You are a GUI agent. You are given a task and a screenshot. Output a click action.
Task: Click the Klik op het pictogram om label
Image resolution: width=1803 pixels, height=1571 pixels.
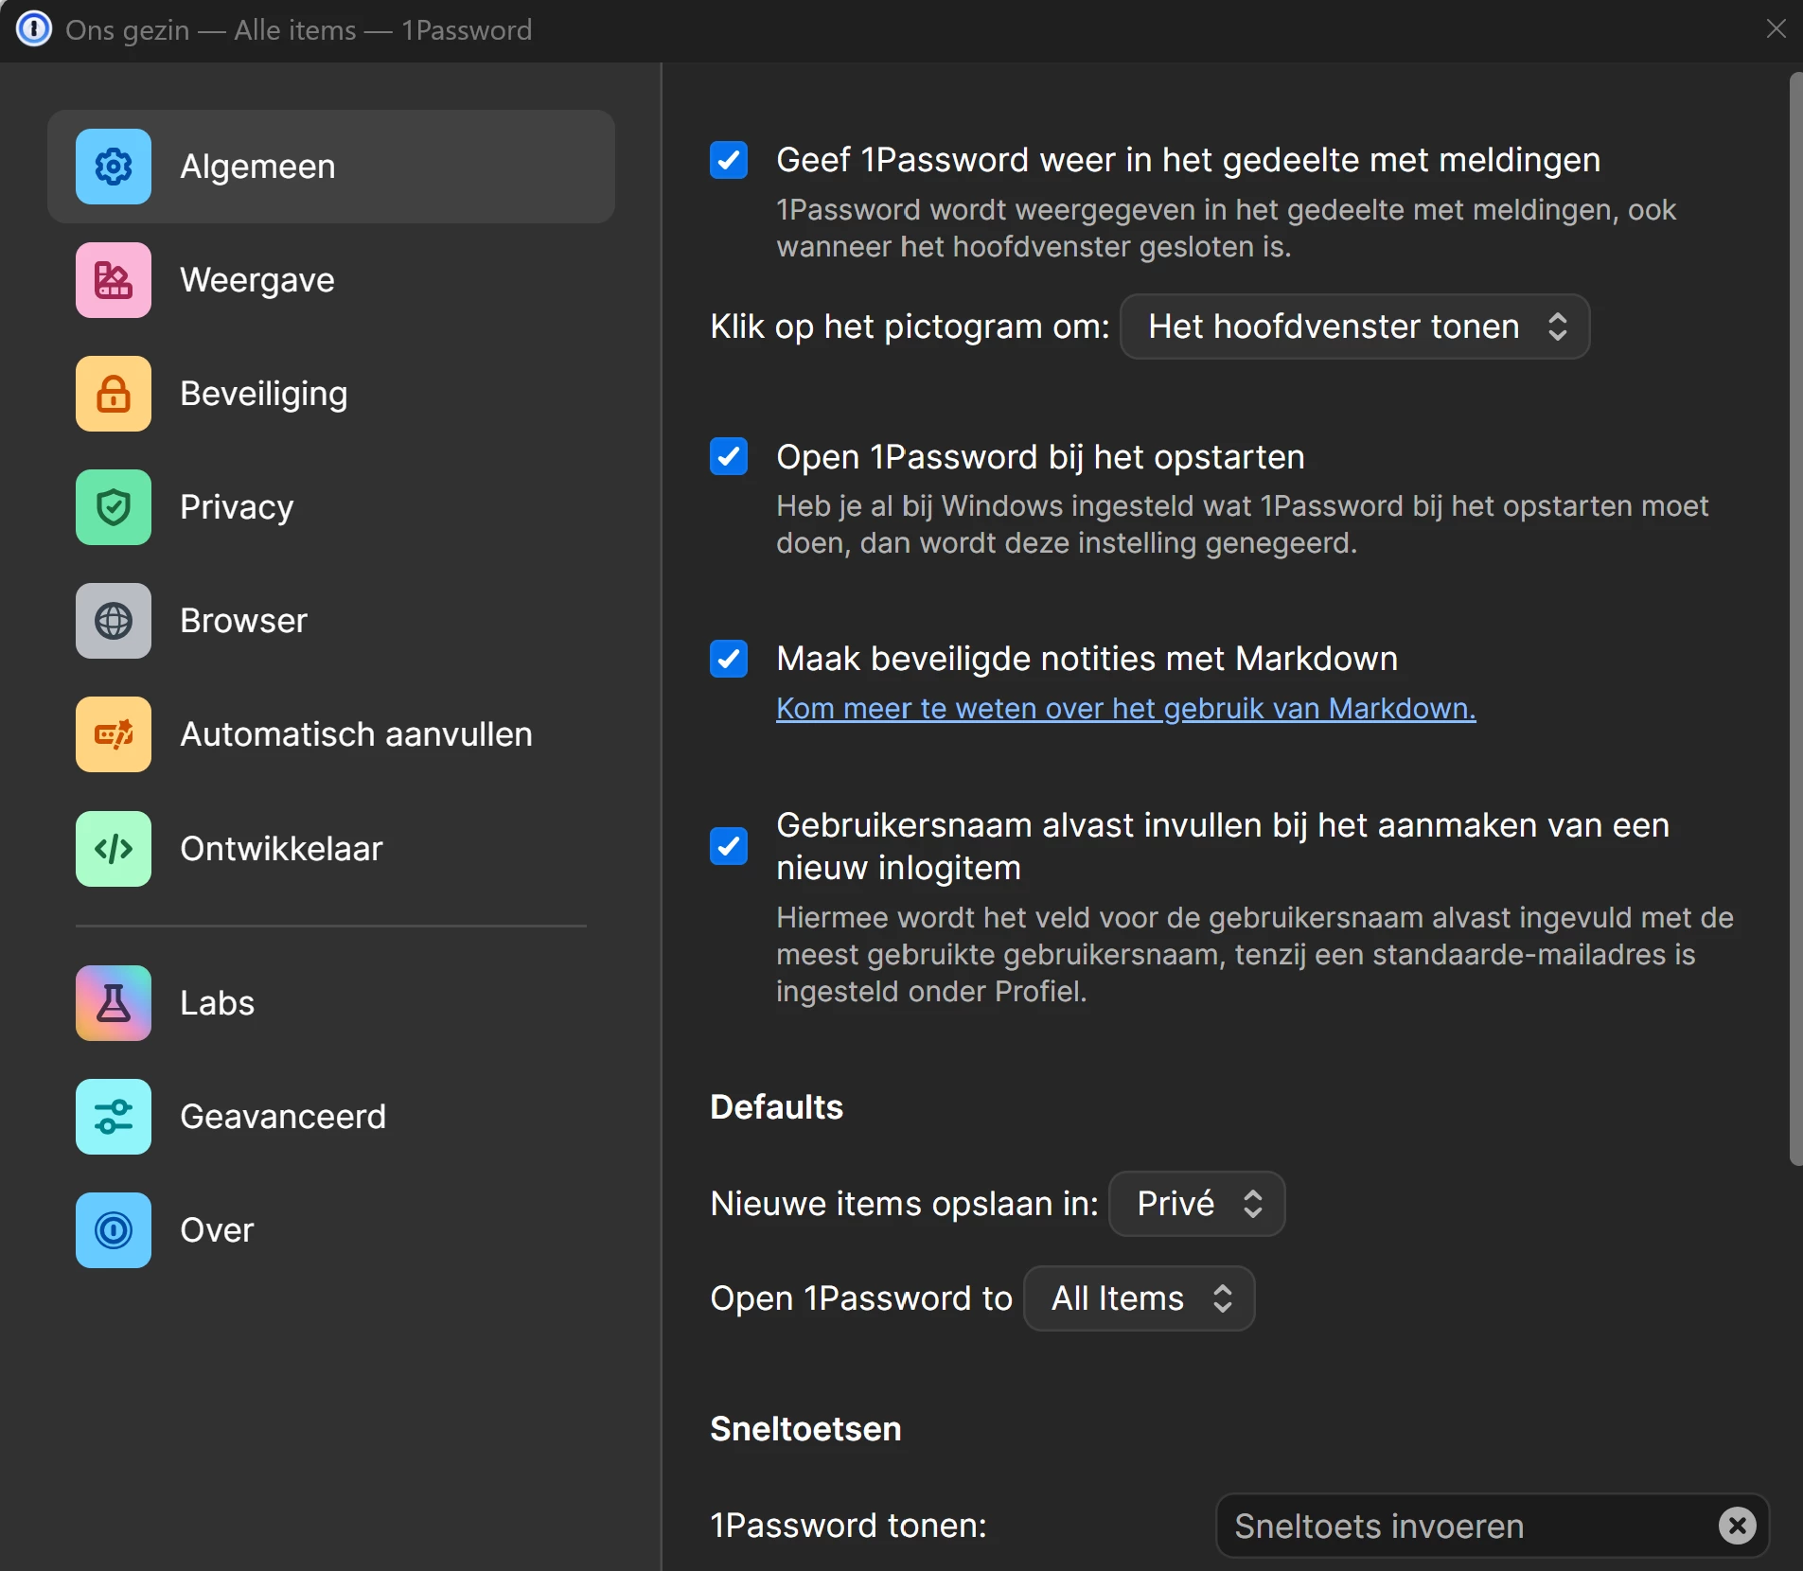910,327
